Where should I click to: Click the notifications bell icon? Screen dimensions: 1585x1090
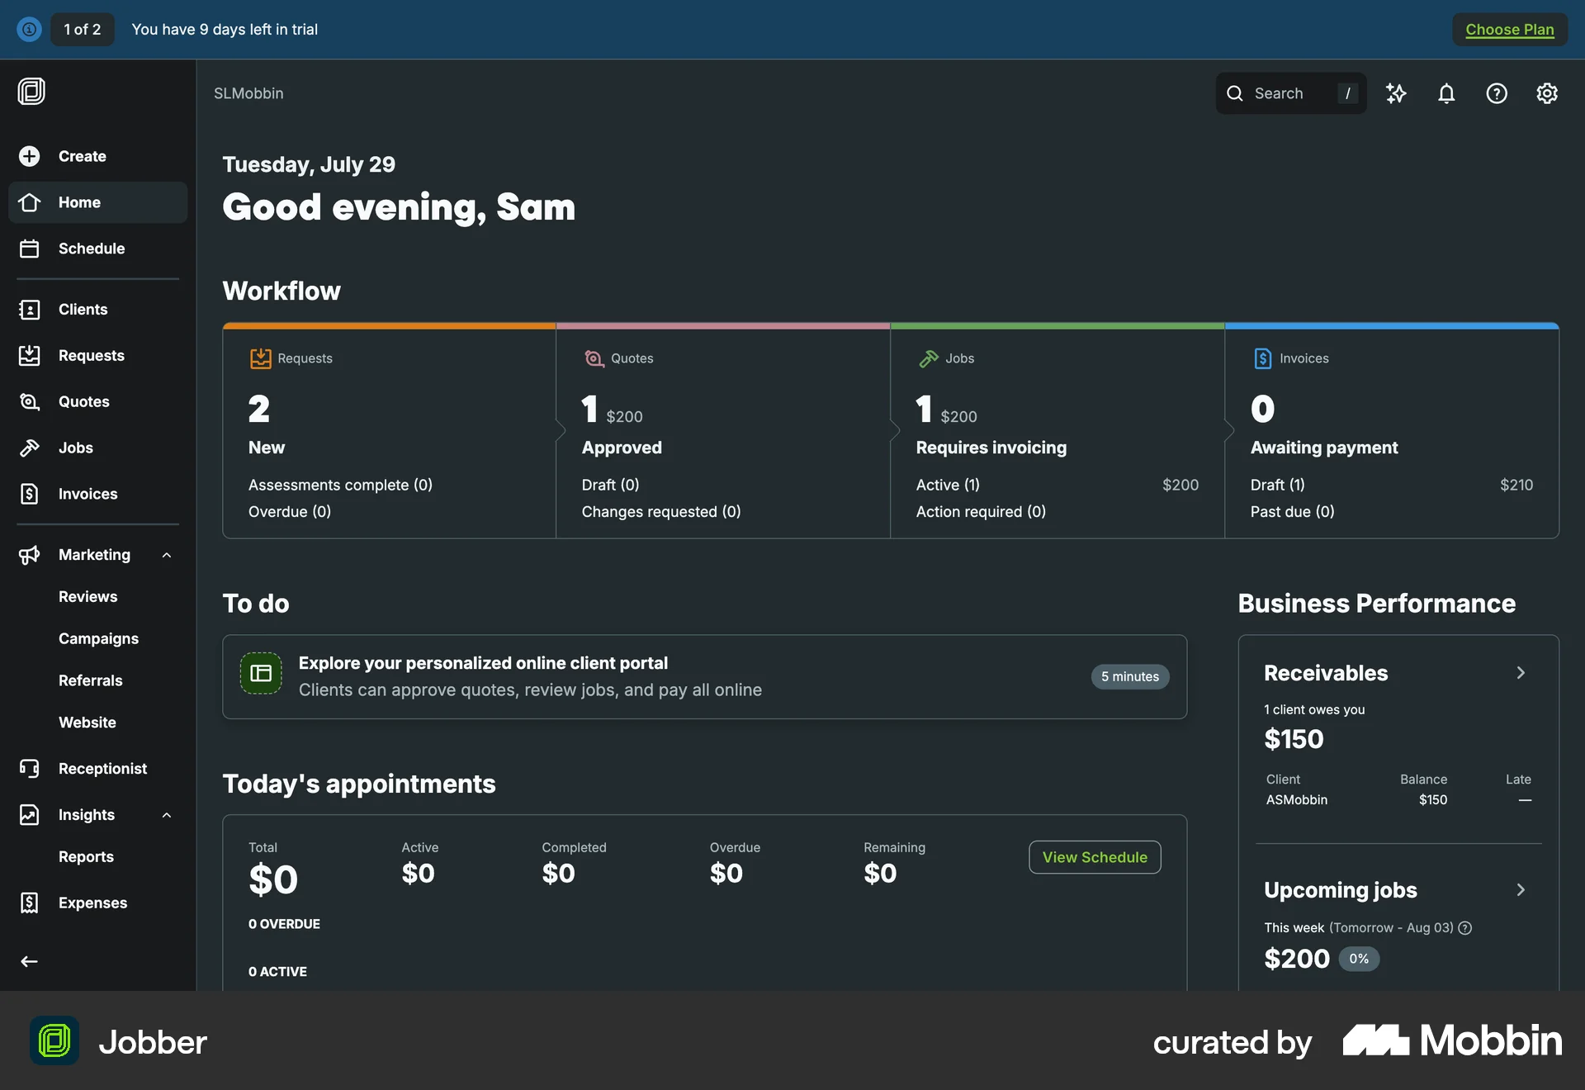[1446, 93]
